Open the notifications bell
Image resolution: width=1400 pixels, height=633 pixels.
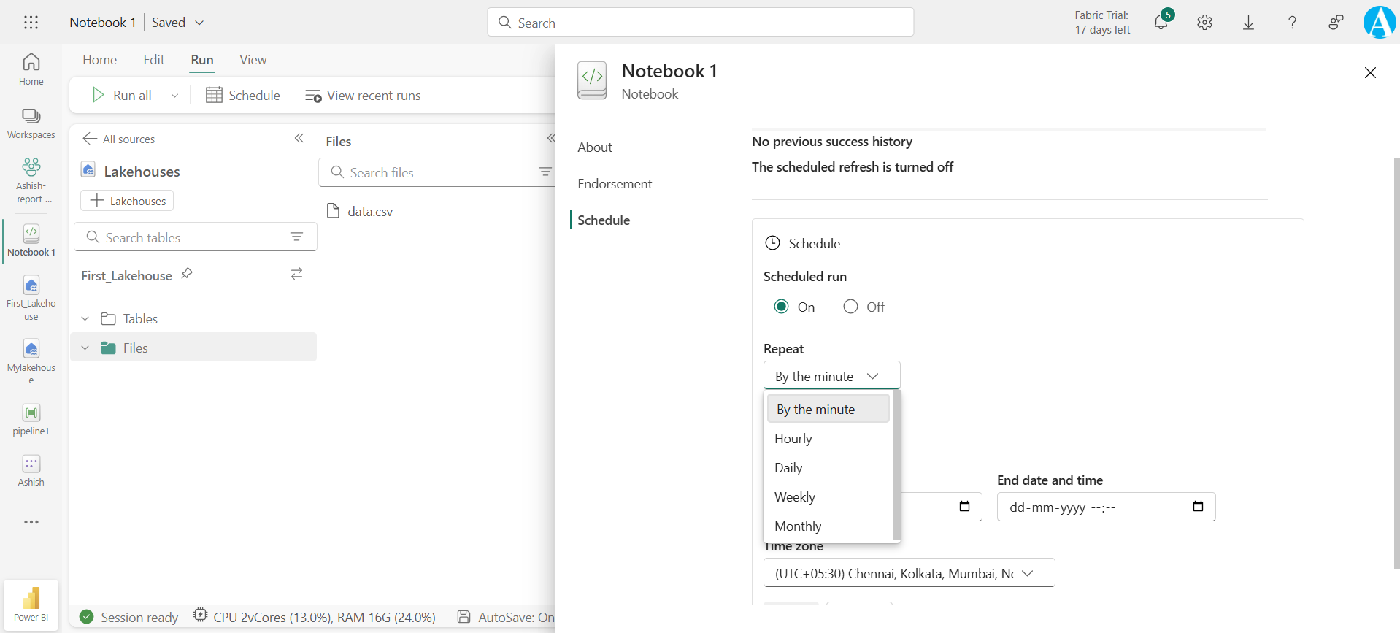(1161, 23)
